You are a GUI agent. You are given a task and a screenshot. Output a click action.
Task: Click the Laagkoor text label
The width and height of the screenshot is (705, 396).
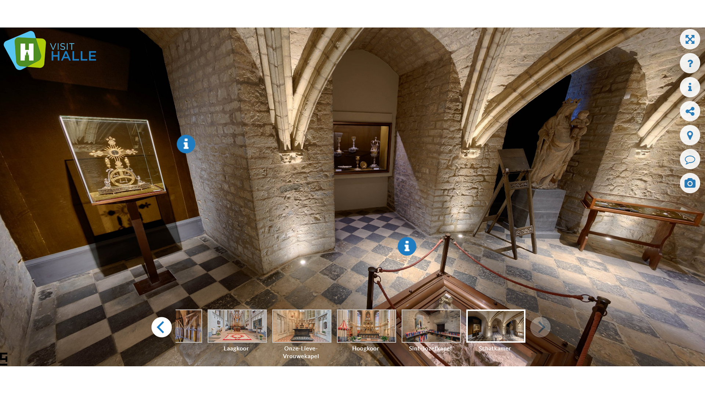[236, 348]
